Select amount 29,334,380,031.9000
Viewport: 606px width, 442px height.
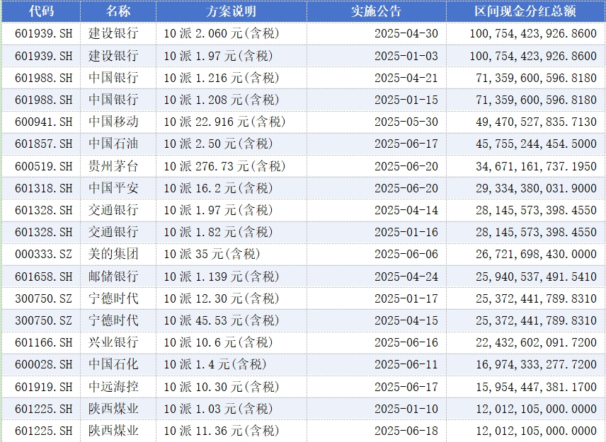pyautogui.click(x=525, y=188)
